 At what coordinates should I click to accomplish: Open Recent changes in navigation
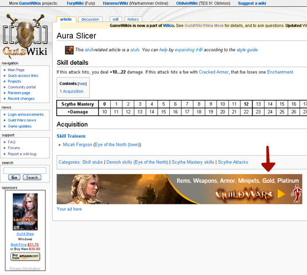pos(21,99)
